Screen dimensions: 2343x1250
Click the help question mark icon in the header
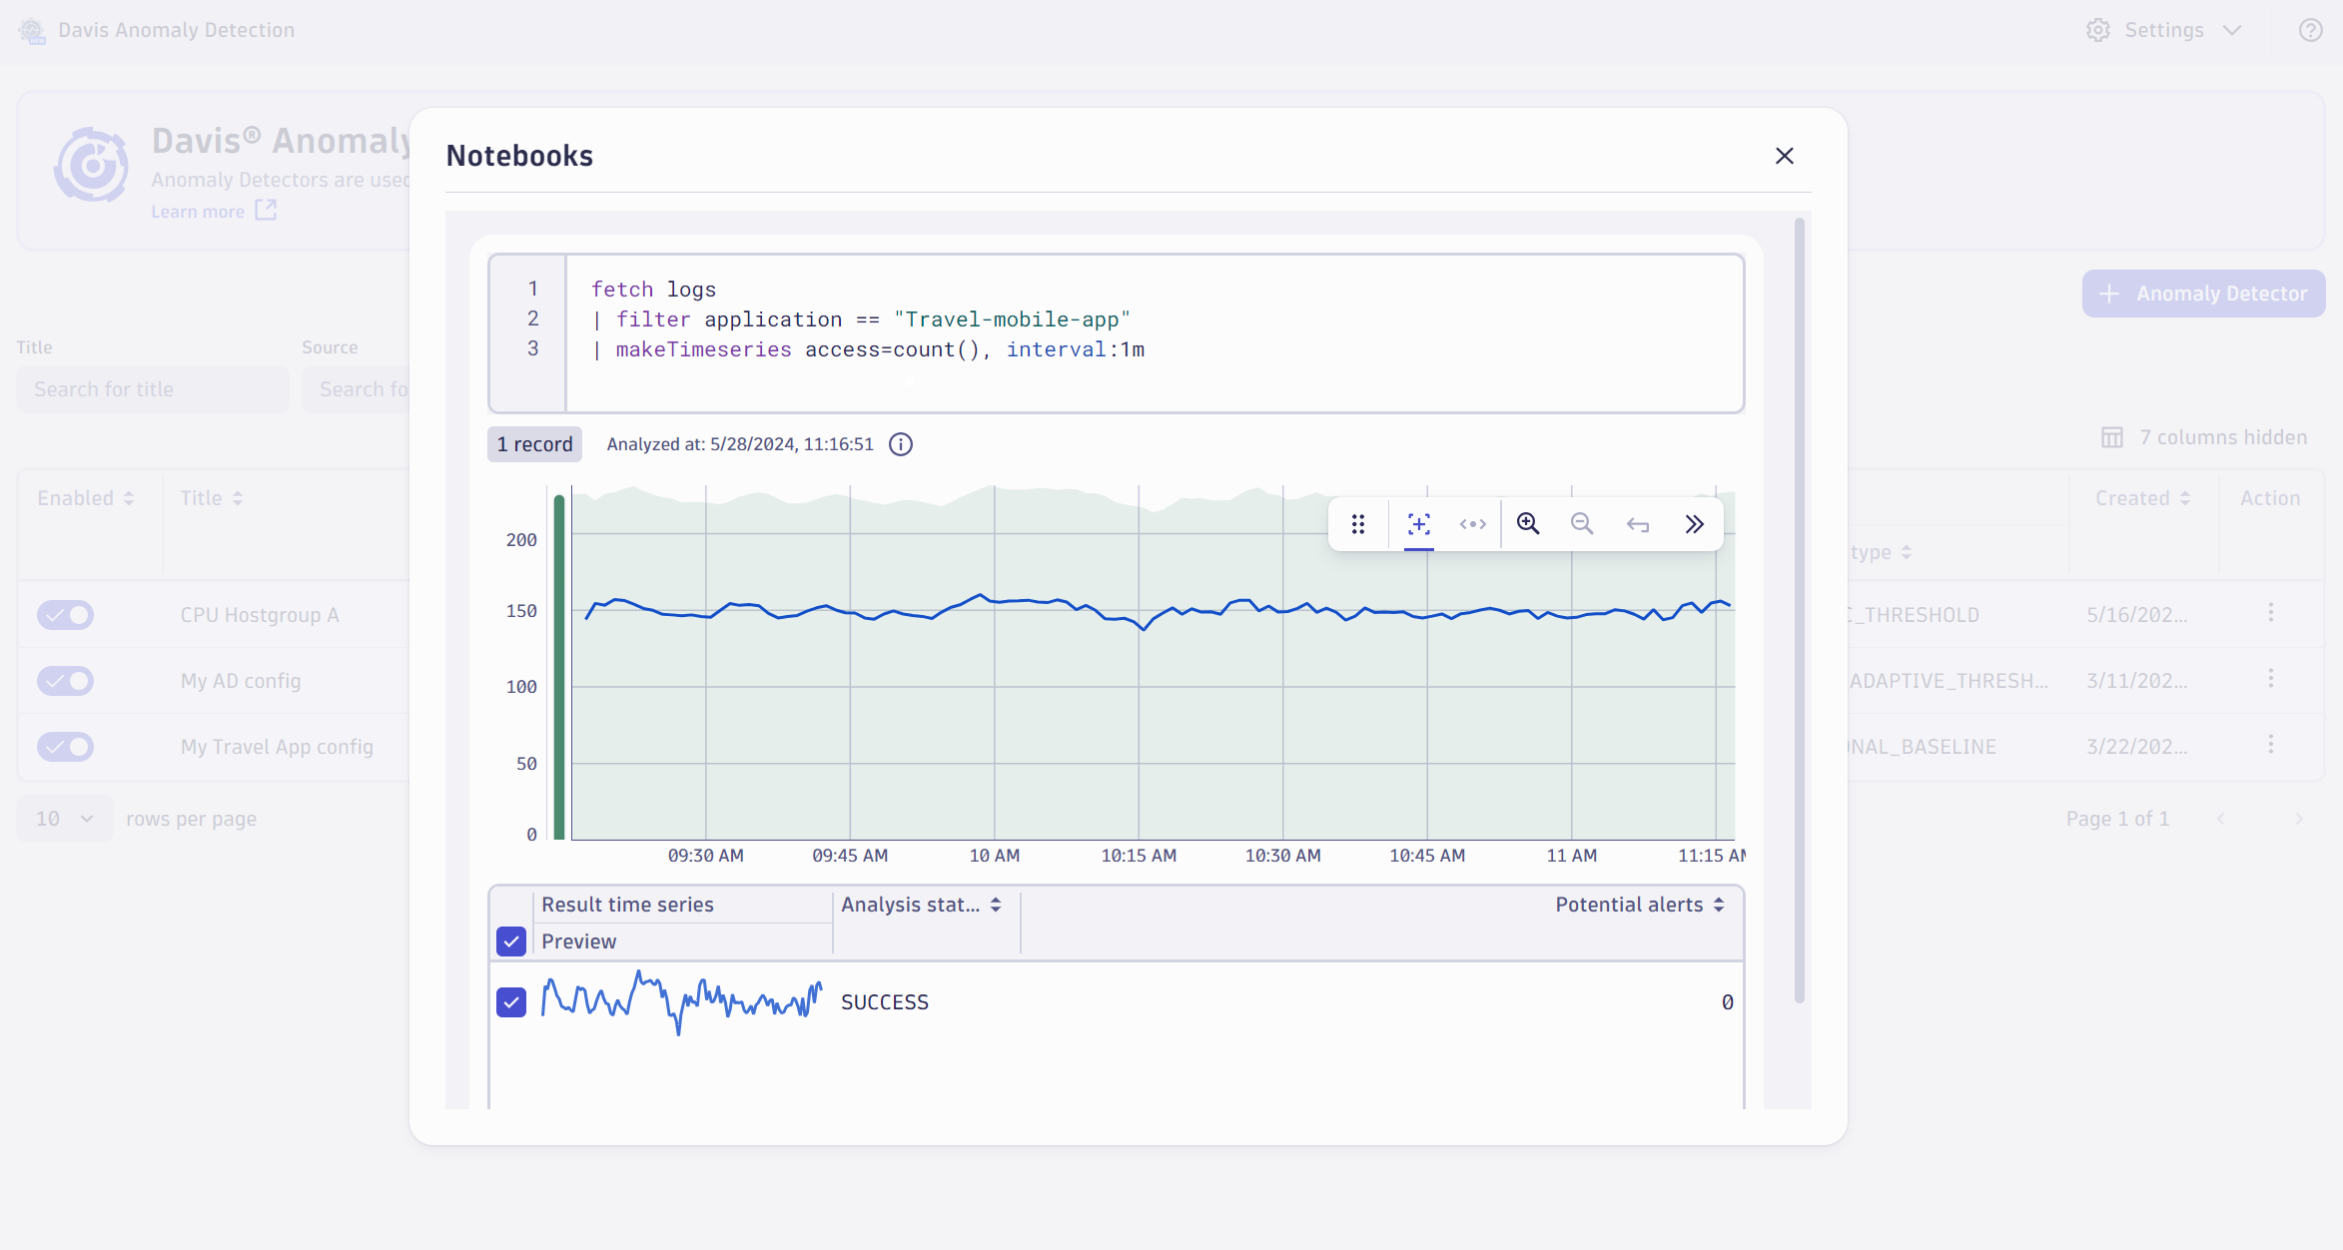[2310, 30]
